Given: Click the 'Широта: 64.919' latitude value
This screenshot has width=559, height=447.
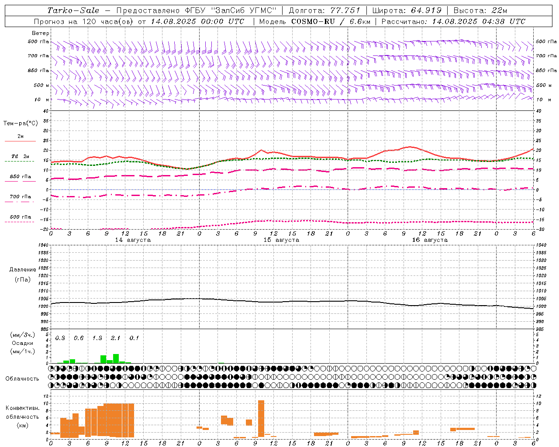Looking at the screenshot, I should (x=407, y=10).
